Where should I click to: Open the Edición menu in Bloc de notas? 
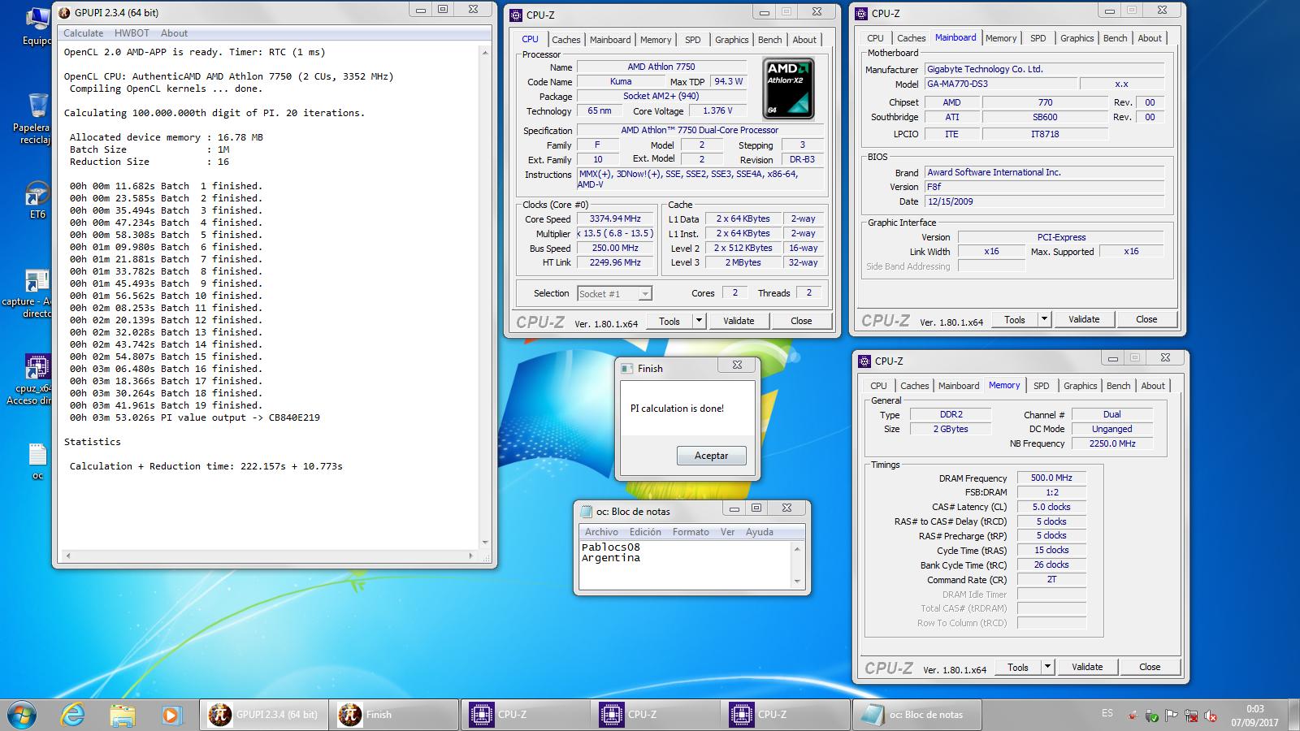(645, 532)
